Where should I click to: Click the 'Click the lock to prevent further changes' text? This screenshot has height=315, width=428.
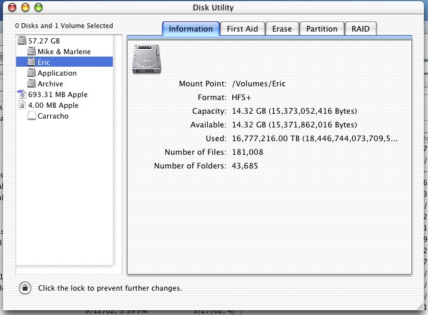point(110,288)
